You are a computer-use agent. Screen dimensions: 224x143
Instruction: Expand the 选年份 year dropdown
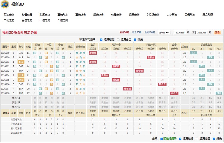(164, 33)
